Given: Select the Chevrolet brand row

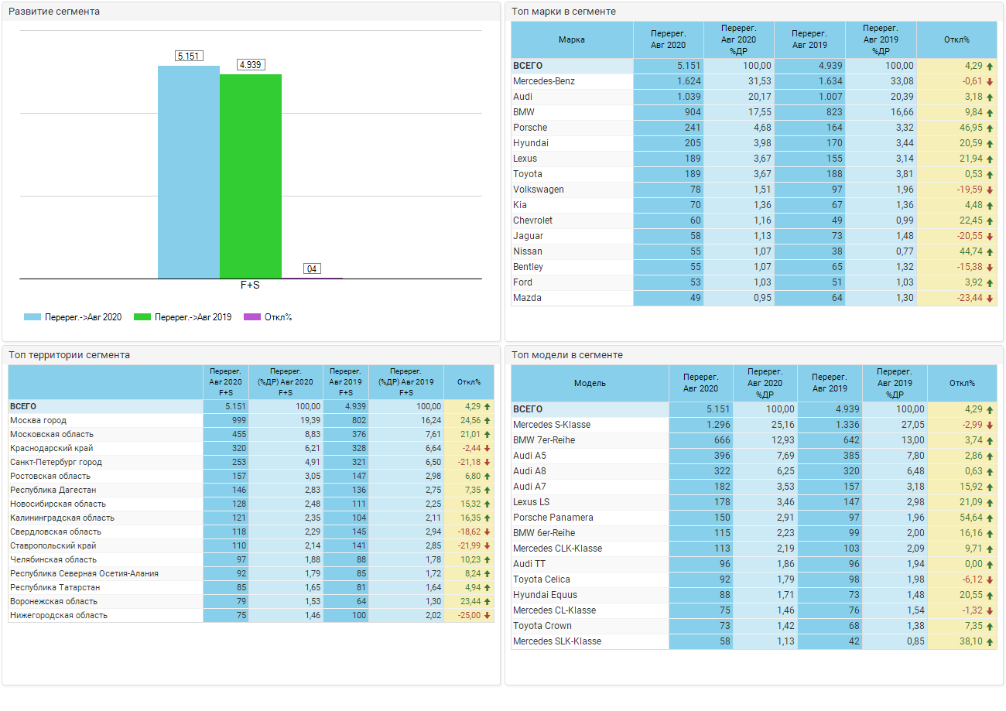Looking at the screenshot, I should [754, 220].
